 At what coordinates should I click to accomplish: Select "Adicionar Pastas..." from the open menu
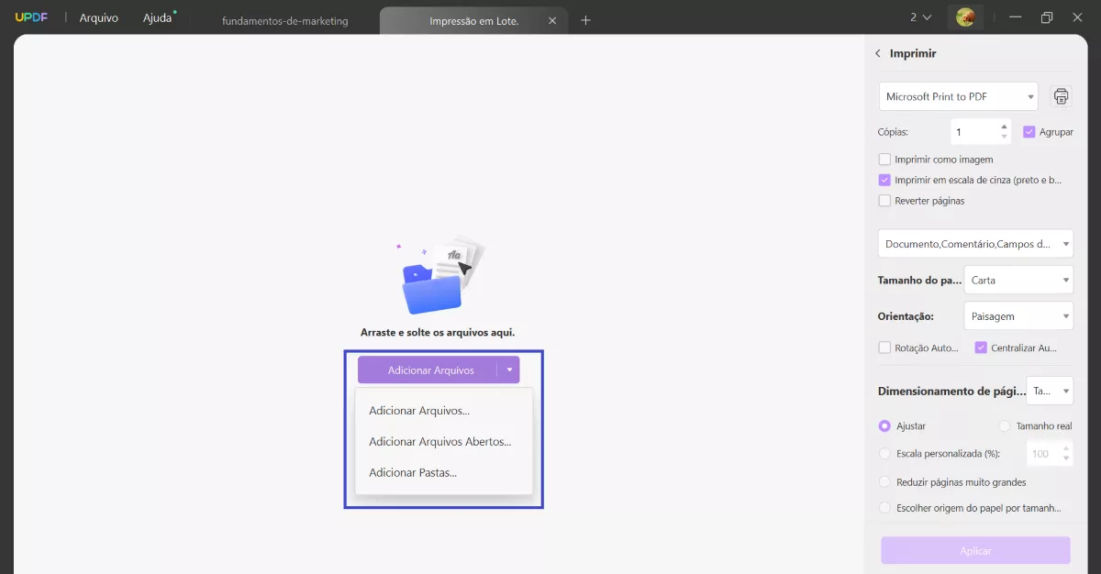[x=412, y=472]
